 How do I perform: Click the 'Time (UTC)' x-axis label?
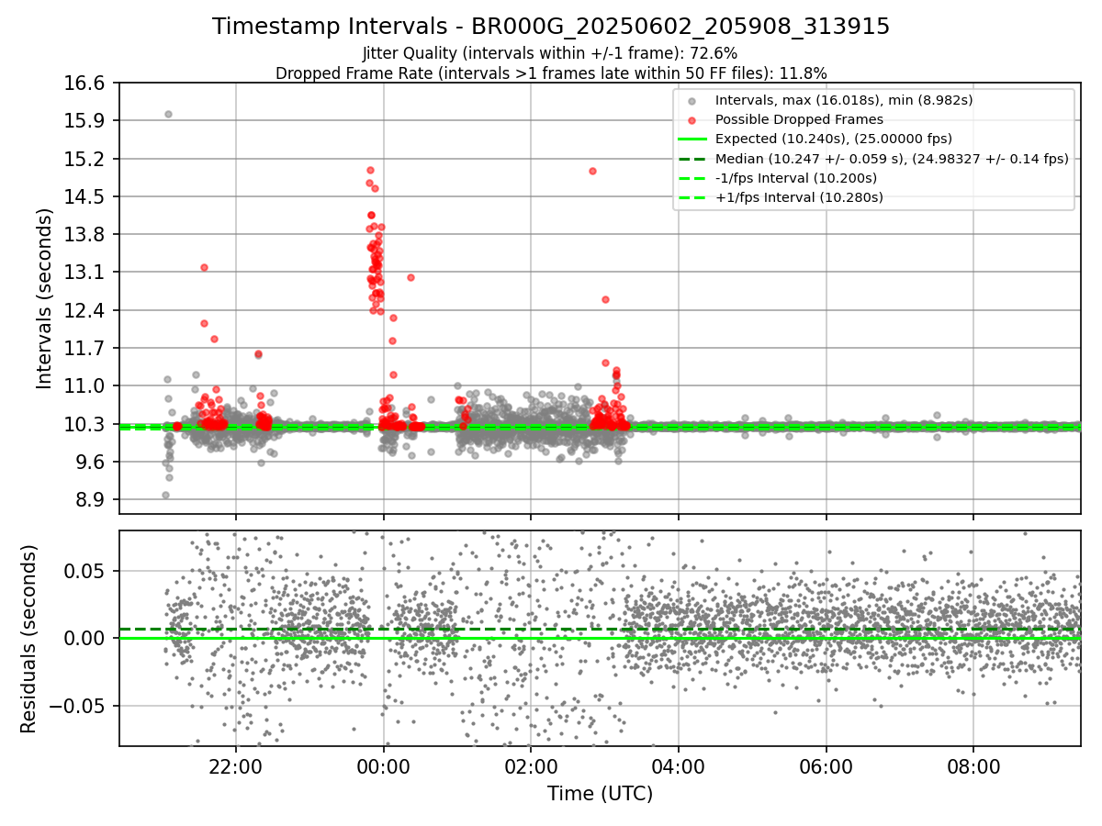click(600, 794)
